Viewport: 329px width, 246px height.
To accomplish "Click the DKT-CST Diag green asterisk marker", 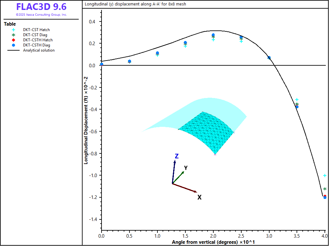I will point(13,35).
